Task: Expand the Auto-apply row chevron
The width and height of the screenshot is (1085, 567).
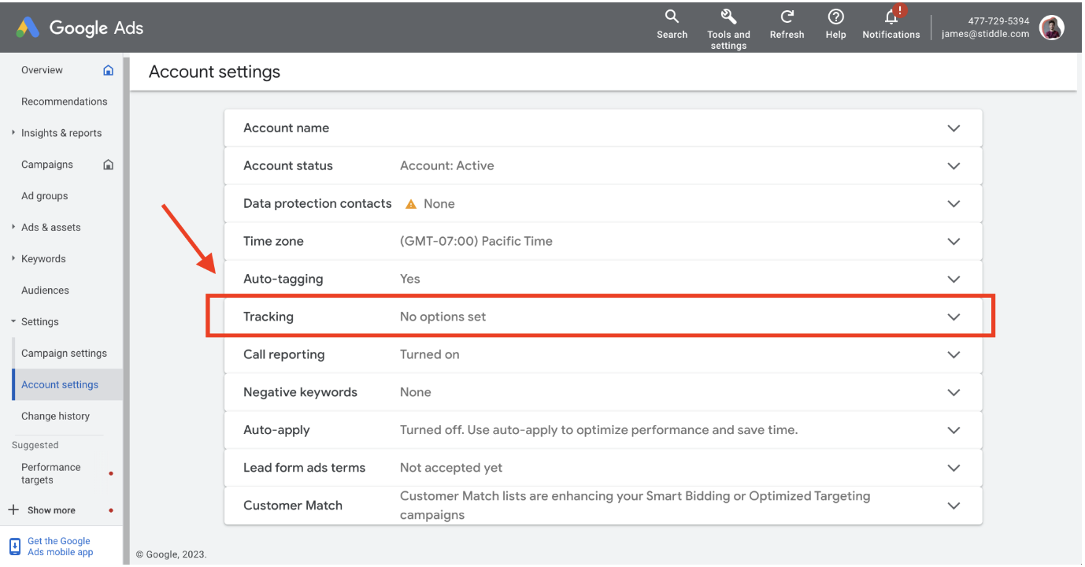Action: 954,431
